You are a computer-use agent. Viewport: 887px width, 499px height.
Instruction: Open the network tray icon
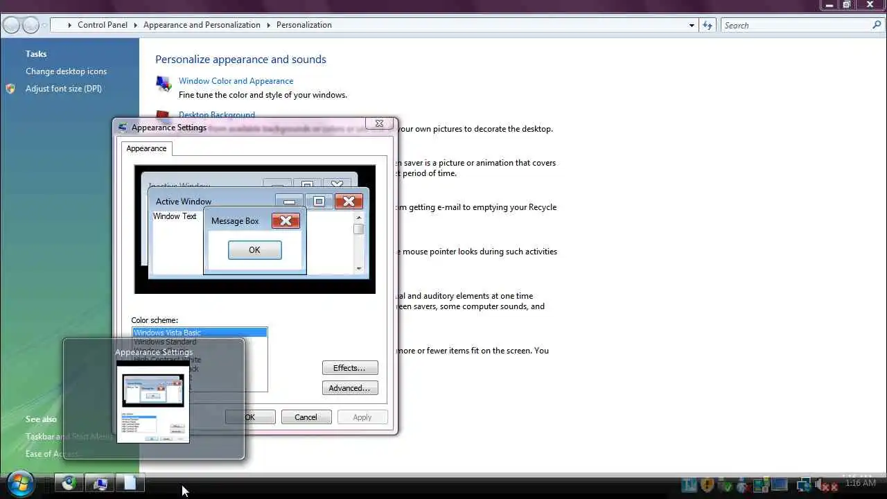[x=804, y=484]
